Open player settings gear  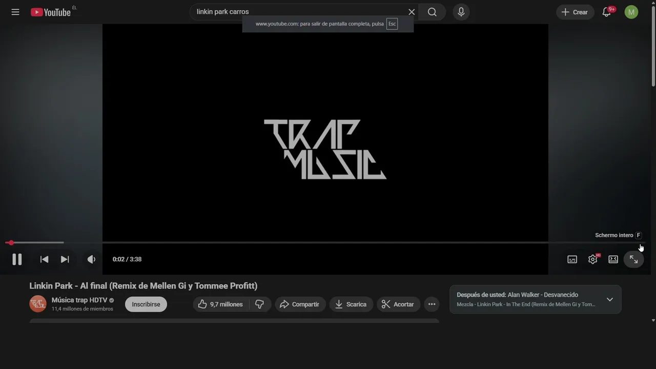[x=593, y=259]
